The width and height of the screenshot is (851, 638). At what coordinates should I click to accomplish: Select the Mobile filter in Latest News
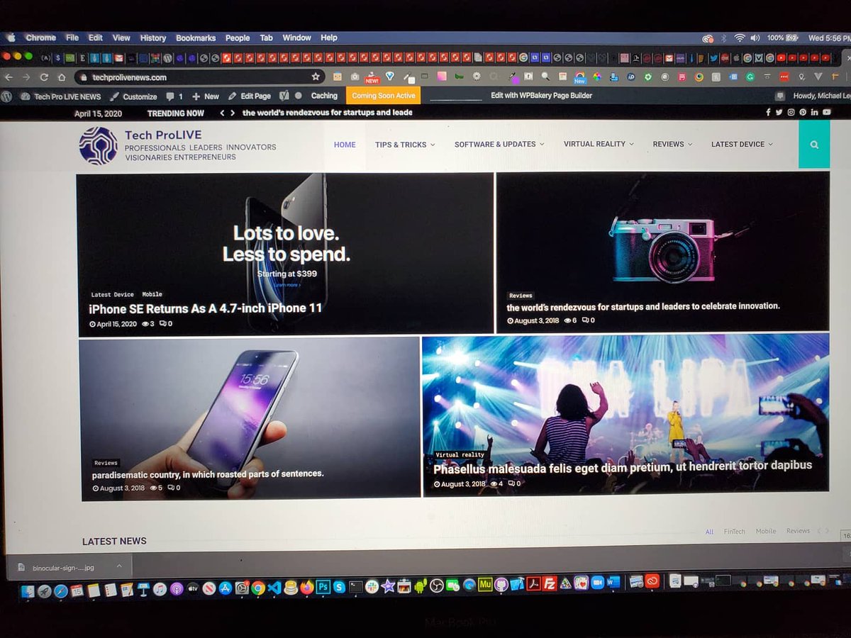[x=766, y=531]
